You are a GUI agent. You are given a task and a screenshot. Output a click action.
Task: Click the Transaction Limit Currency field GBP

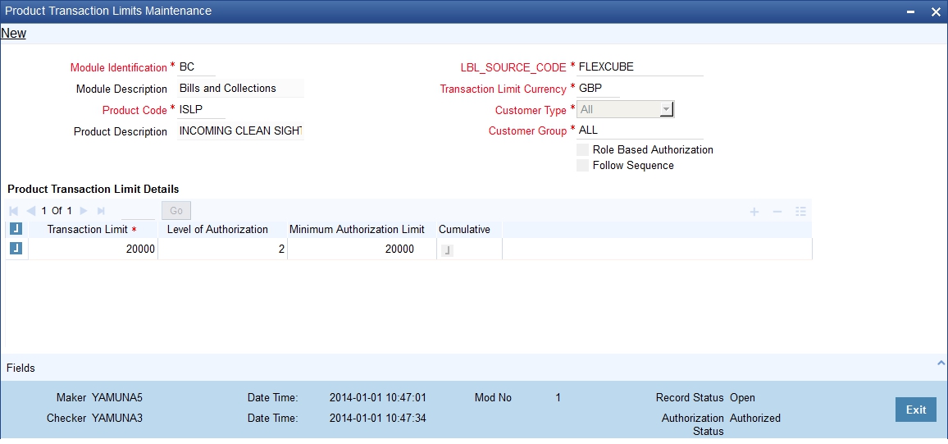coord(599,89)
